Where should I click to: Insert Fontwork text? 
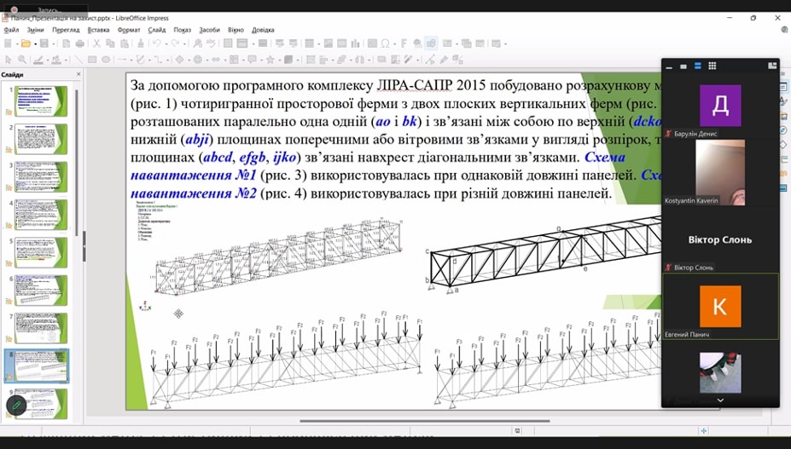404,43
